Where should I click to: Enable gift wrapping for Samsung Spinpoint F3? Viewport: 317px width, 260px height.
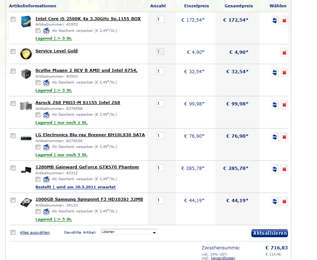click(38, 211)
